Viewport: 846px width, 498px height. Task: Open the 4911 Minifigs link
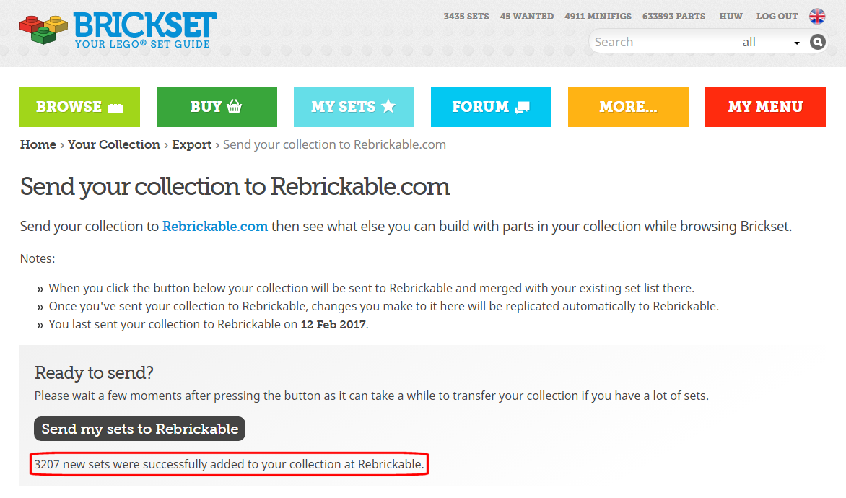(598, 16)
